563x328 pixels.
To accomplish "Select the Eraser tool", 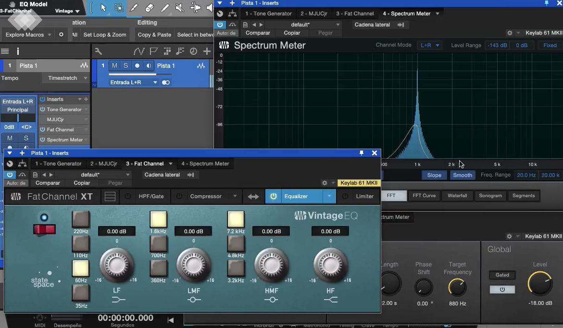I will (150, 8).
